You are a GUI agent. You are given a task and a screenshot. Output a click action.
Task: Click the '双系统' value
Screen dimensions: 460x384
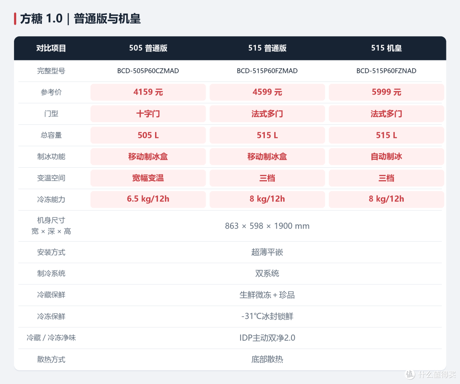[x=267, y=273]
